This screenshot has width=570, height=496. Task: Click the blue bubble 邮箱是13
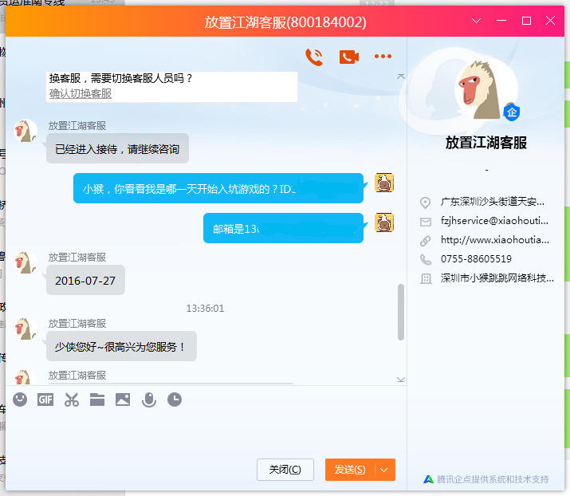pos(283,228)
